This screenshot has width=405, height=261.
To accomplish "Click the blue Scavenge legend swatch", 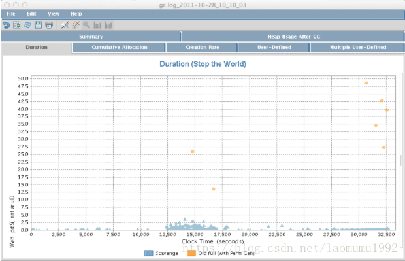I will coord(149,253).
